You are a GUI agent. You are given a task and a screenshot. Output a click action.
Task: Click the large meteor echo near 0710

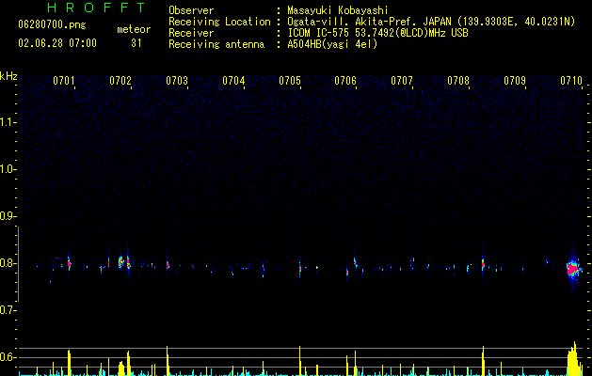click(x=573, y=269)
